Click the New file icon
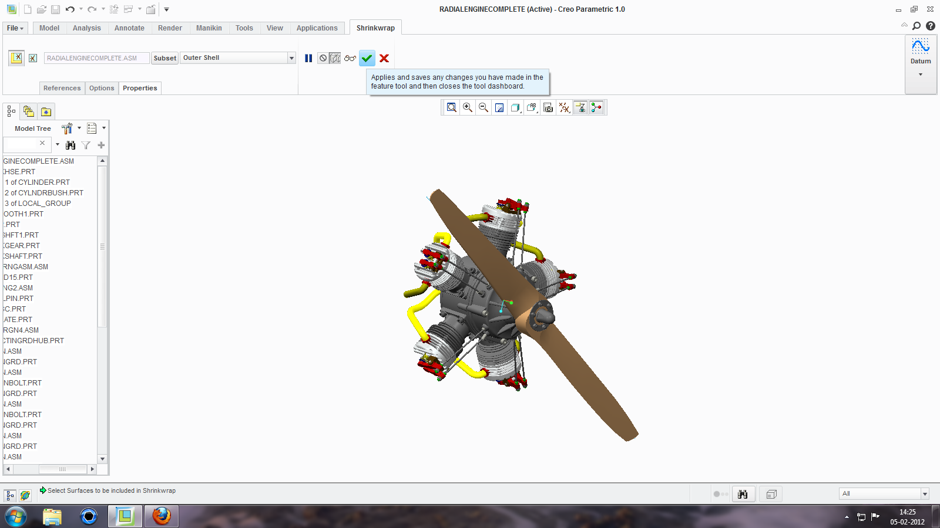The height and width of the screenshot is (528, 940). [28, 9]
